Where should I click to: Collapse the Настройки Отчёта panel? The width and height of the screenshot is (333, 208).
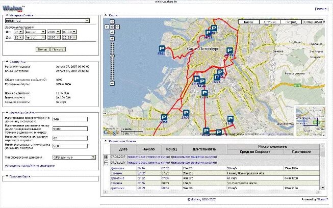(7, 113)
